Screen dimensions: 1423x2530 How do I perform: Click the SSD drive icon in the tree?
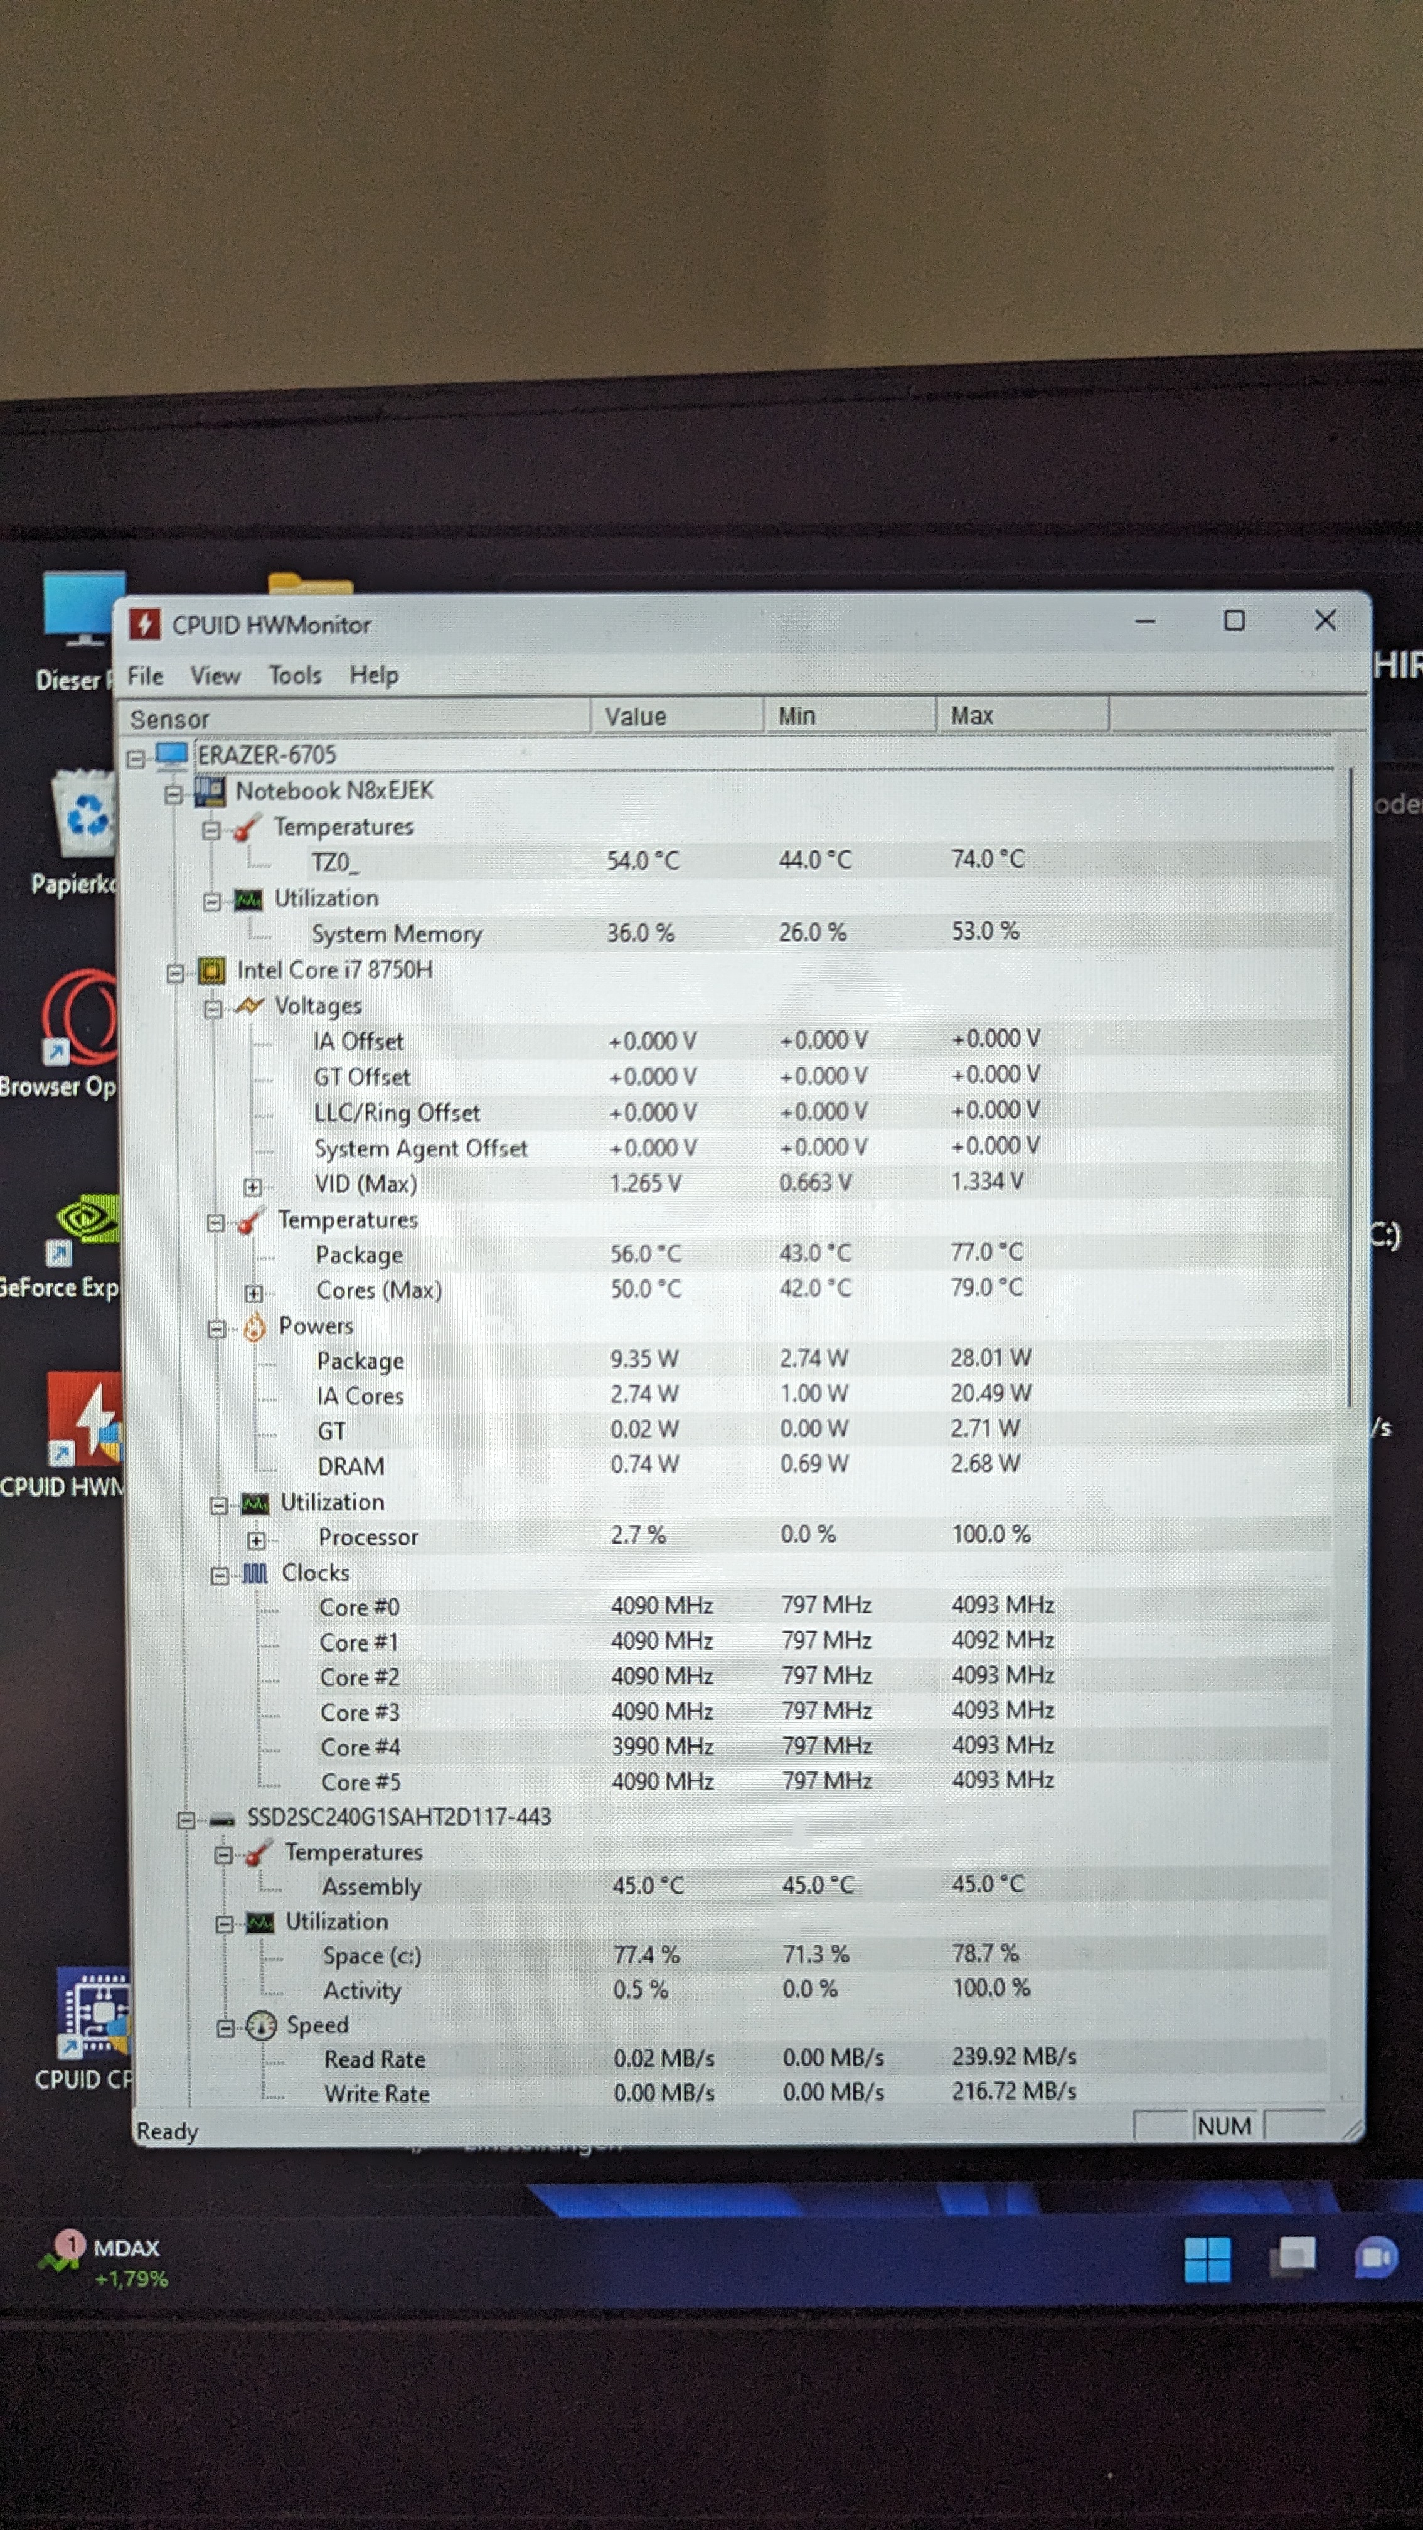pos(223,1819)
